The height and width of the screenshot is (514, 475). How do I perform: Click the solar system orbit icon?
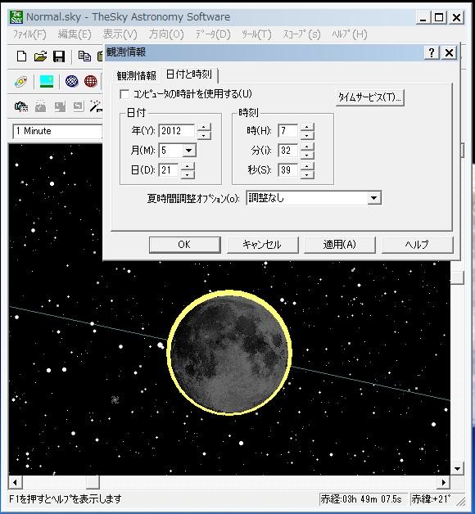(x=21, y=81)
